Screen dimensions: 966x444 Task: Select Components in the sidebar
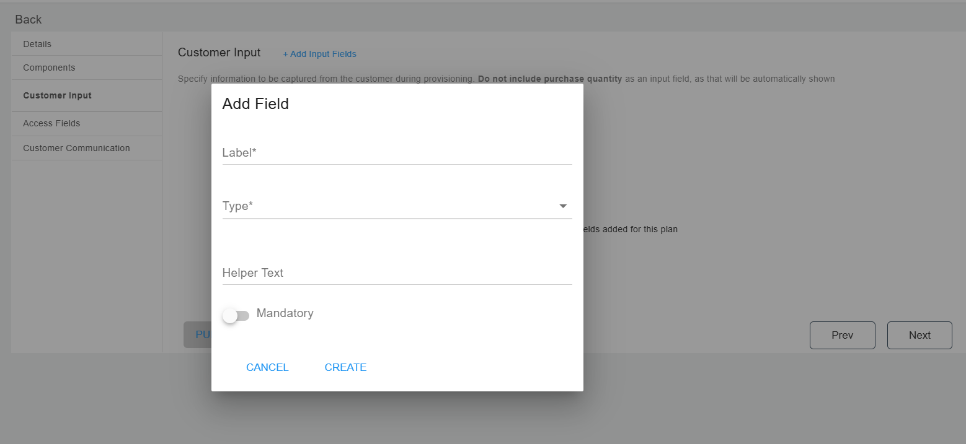49,67
